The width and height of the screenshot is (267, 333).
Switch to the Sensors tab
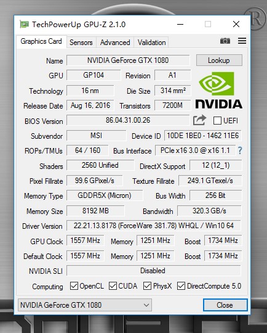(x=81, y=43)
